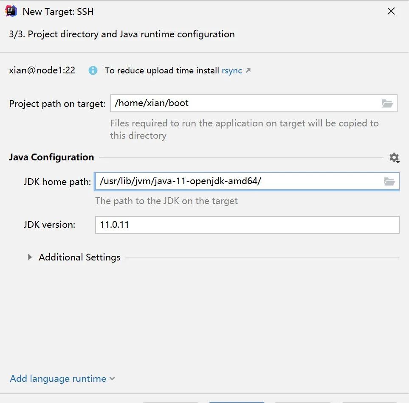This screenshot has width=409, height=403.
Task: Click the external link arrow after rsync
Action: pyautogui.click(x=248, y=70)
